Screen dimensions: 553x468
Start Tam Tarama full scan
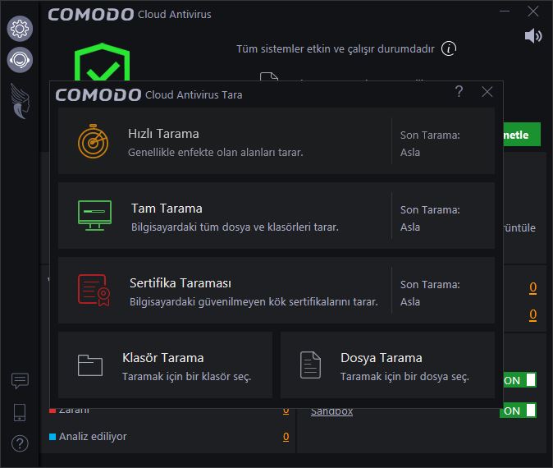(x=276, y=216)
